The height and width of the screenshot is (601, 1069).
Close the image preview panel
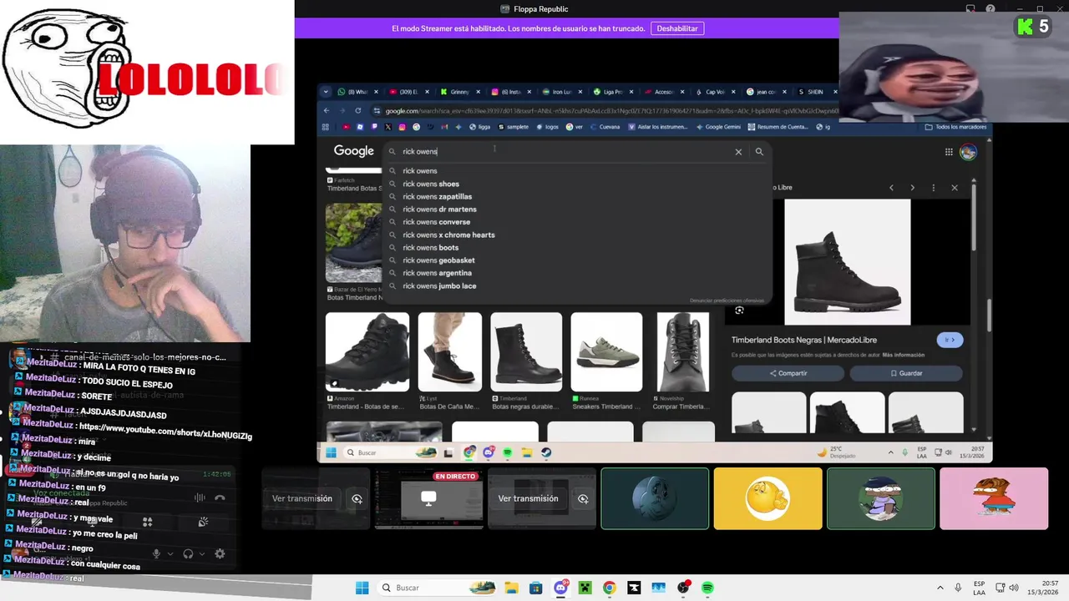click(x=955, y=188)
